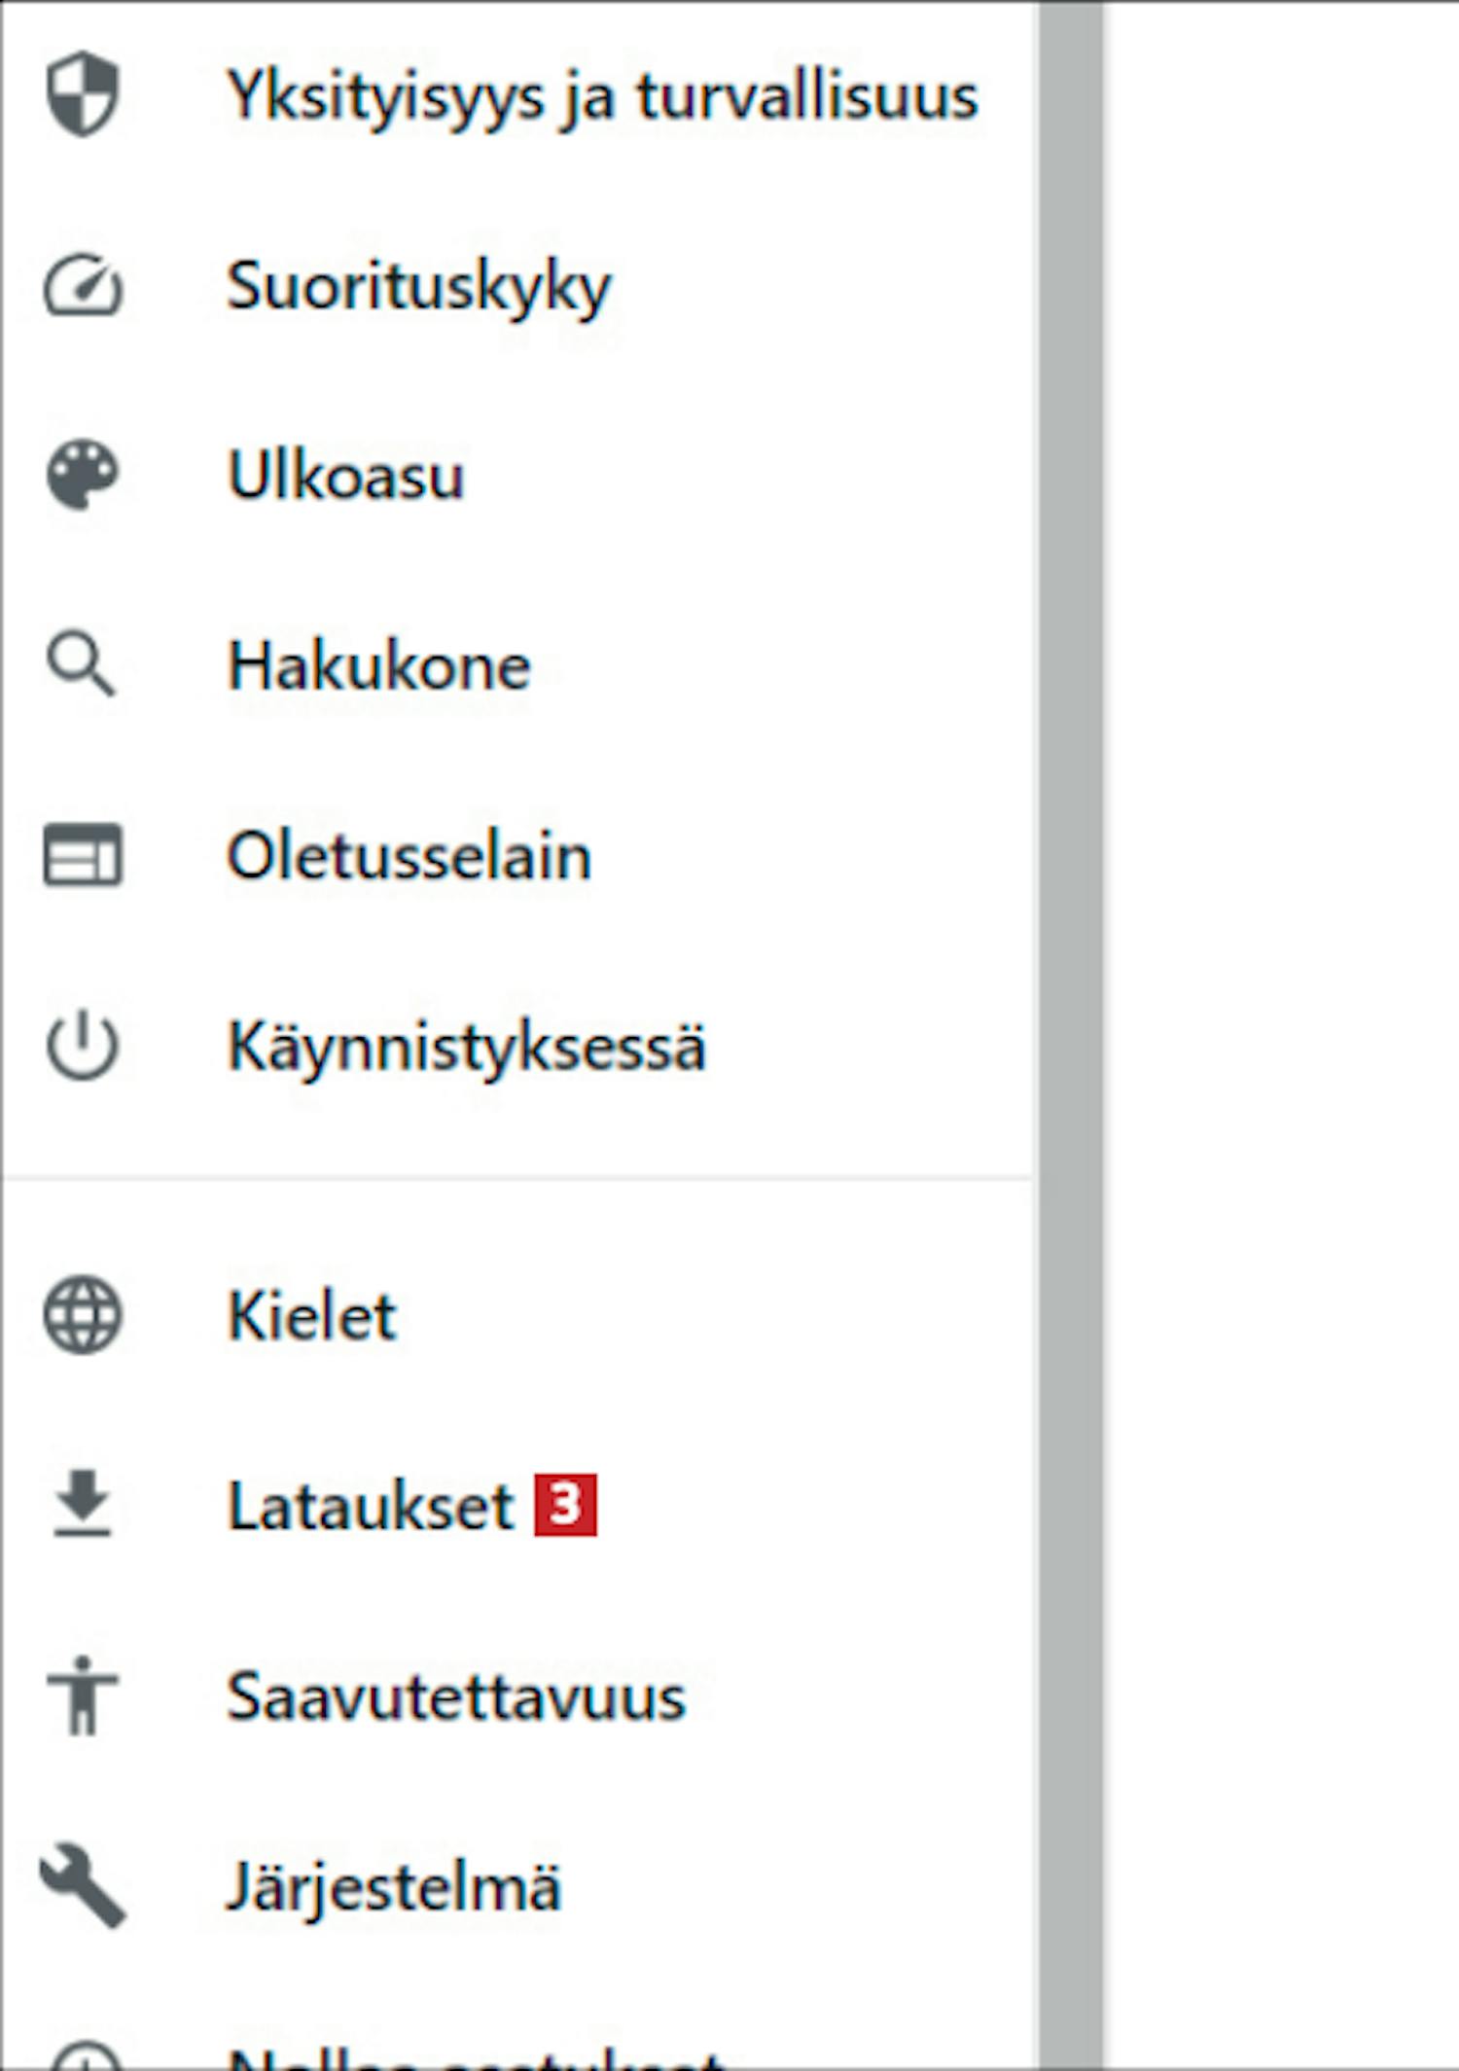Click the magnifying glass Hakukone icon

click(x=81, y=664)
